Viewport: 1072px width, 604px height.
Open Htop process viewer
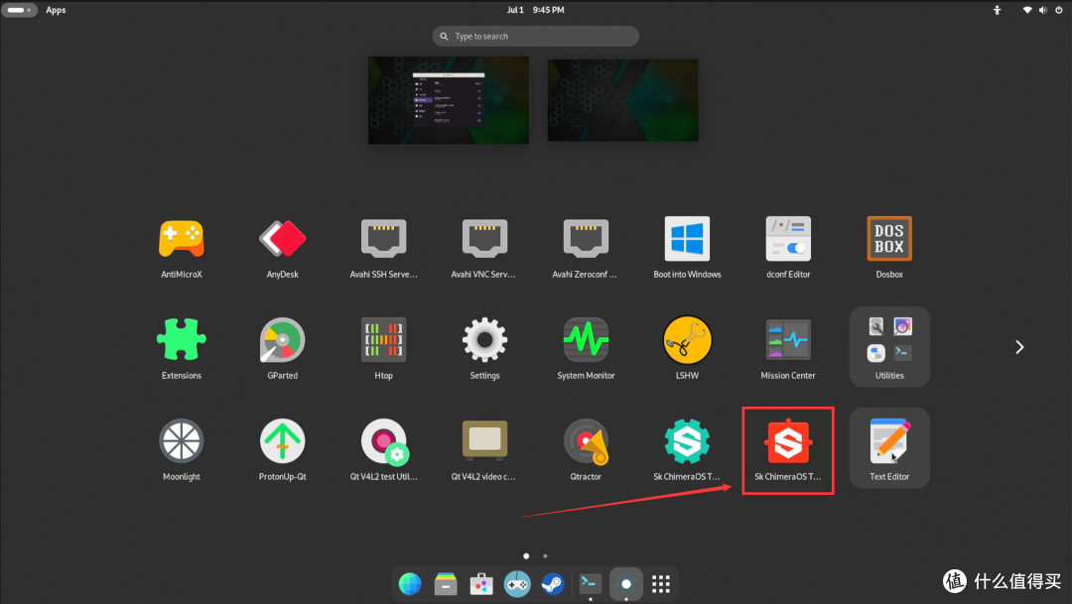383,340
